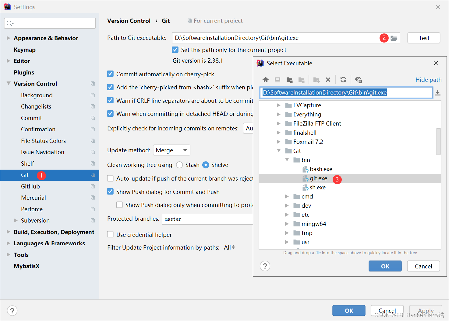Click the project-level icon beside Perforce
The width and height of the screenshot is (449, 321).
click(x=93, y=209)
